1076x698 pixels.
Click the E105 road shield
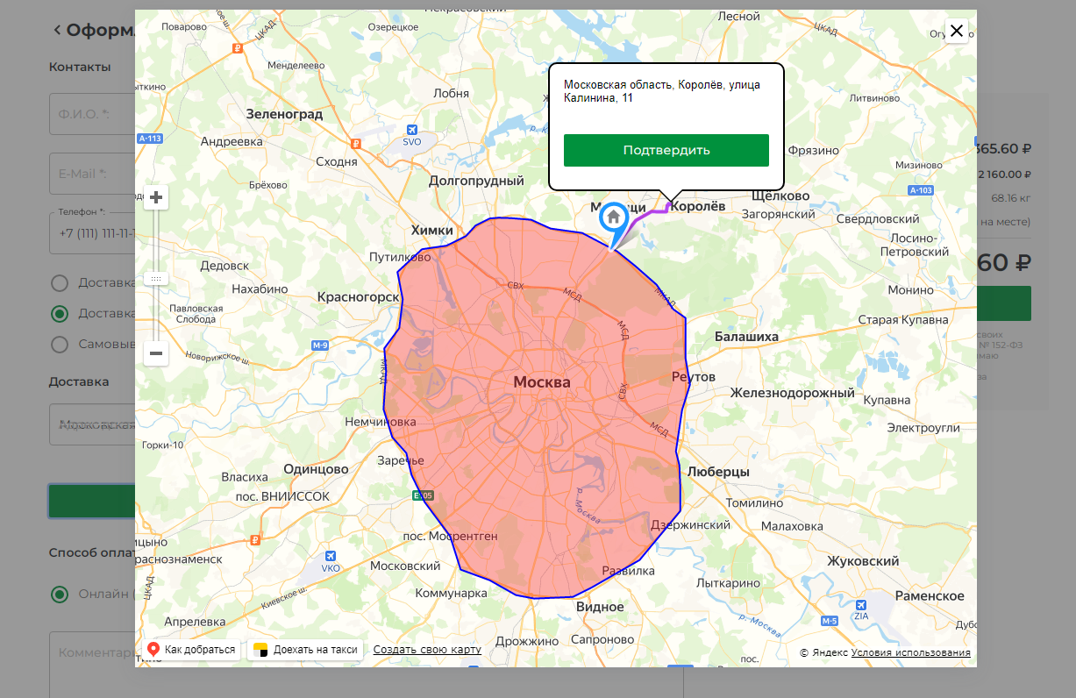[x=423, y=495]
